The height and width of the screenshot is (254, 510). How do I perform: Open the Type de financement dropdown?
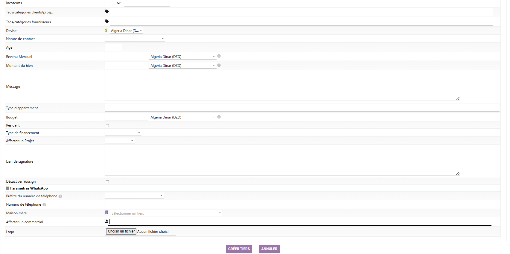pos(123,133)
